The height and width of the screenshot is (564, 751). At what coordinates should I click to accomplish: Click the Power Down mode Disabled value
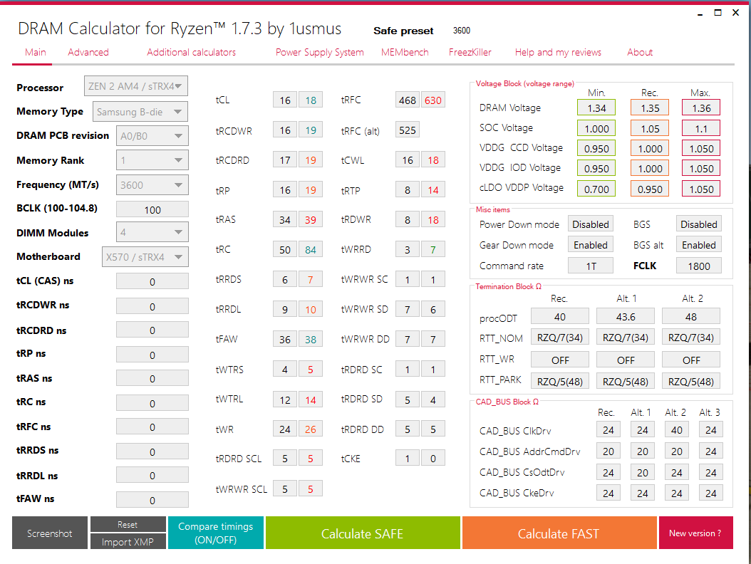591,224
